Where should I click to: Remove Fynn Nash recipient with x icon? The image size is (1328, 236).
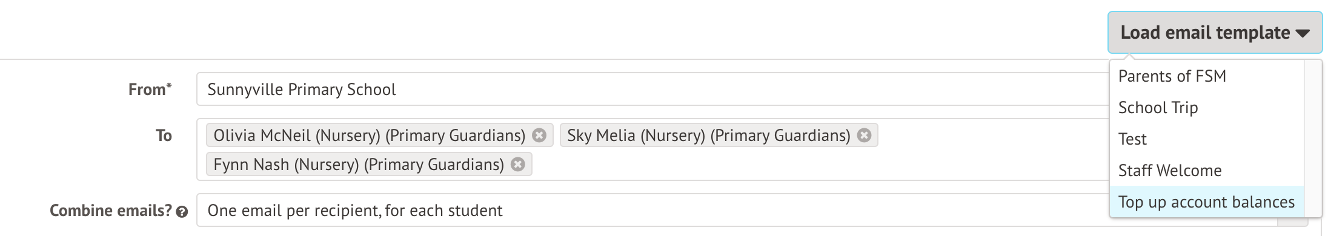click(518, 165)
